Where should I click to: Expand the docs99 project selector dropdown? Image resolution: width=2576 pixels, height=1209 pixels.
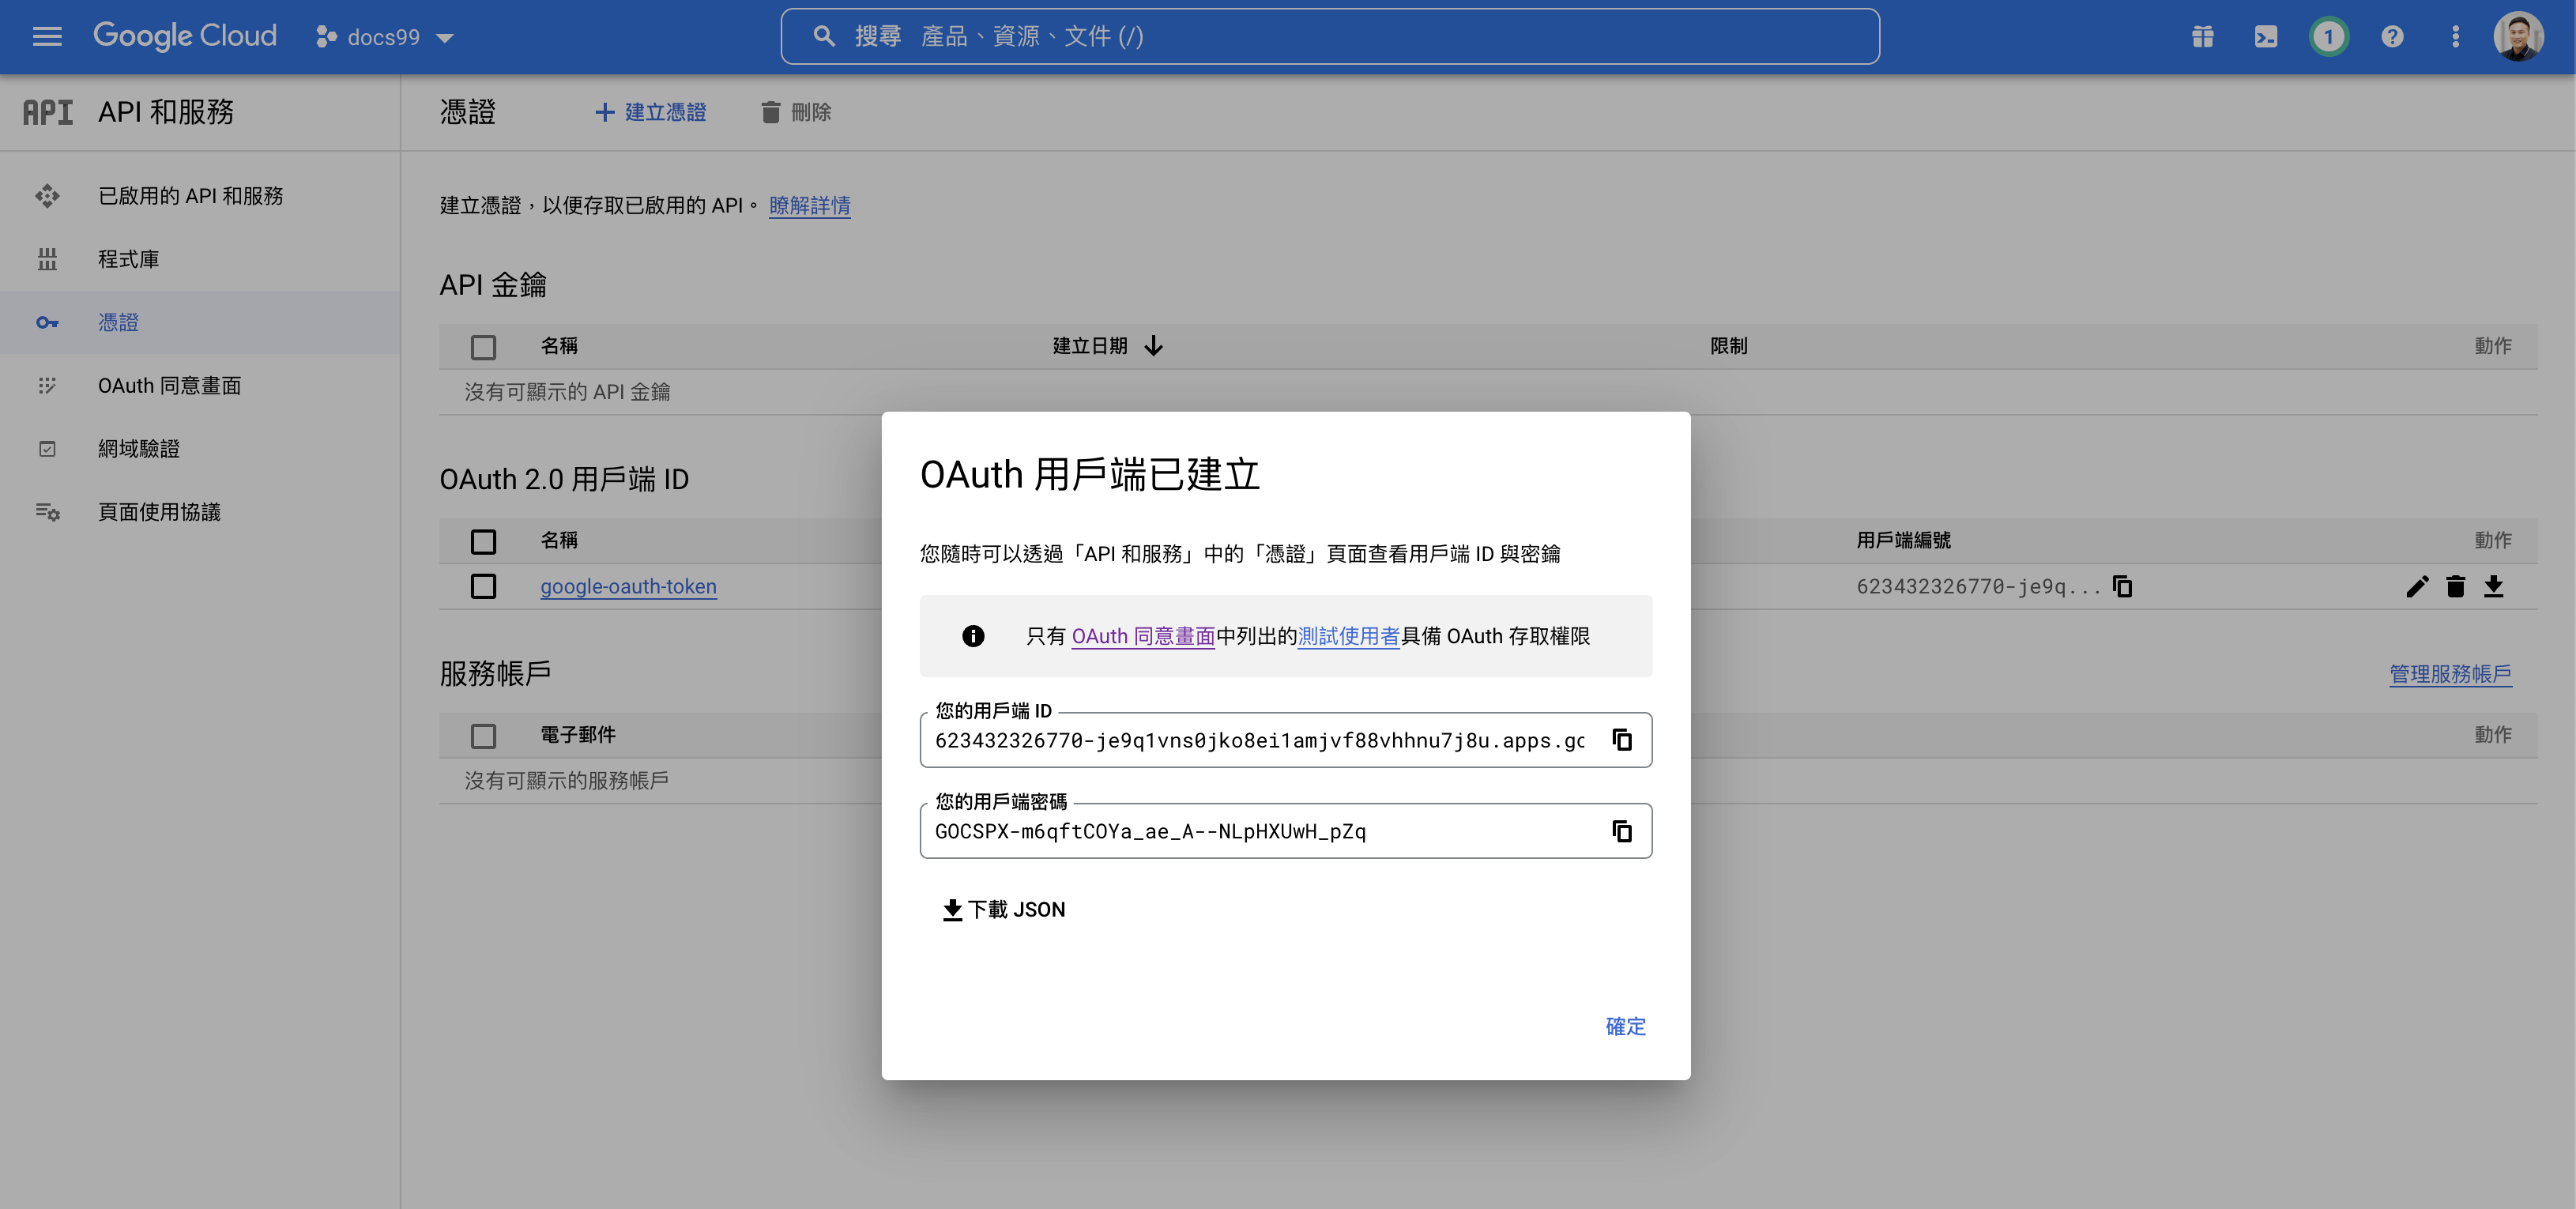click(x=385, y=37)
